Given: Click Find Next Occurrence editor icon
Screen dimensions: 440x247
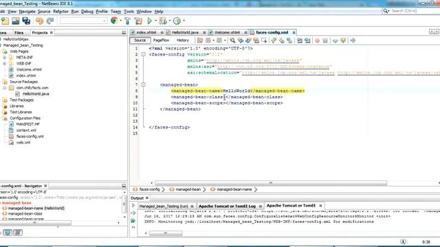Looking at the screenshot, I should (x=248, y=40).
